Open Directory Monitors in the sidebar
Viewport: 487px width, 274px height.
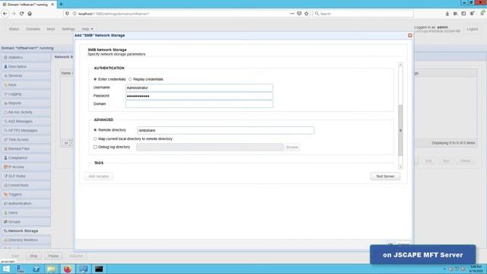[x=25, y=241]
